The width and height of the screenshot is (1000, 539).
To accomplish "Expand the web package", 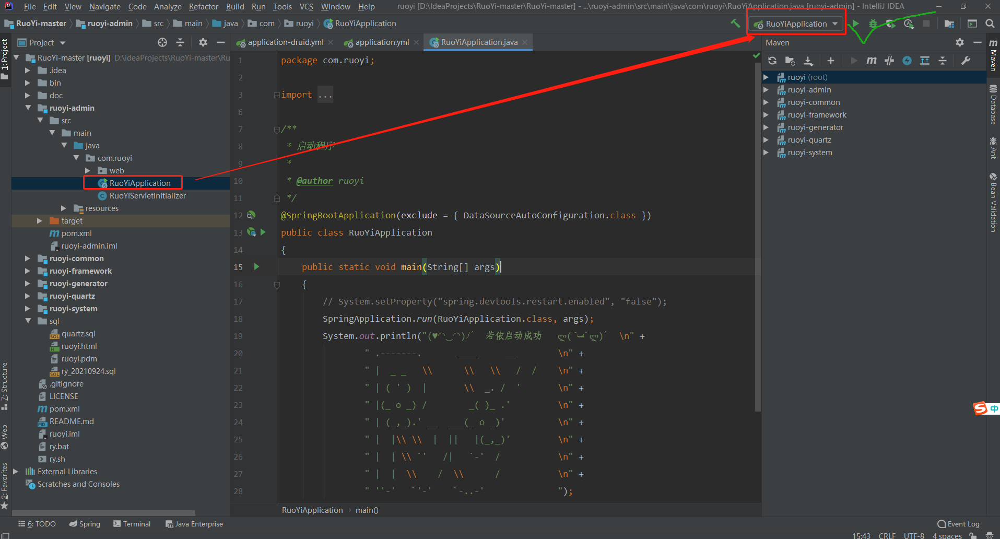I will [x=88, y=171].
